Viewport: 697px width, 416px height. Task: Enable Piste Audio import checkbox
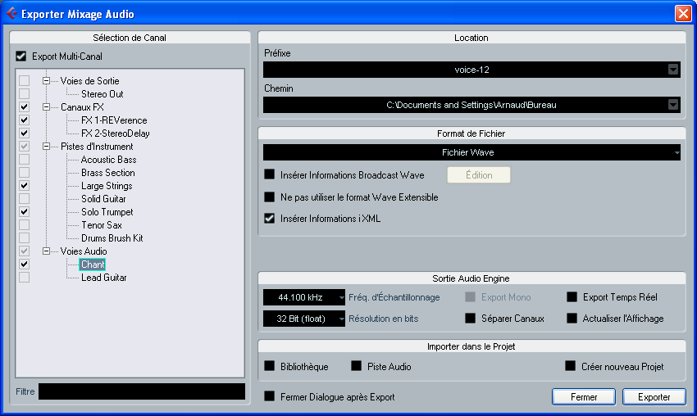point(357,366)
